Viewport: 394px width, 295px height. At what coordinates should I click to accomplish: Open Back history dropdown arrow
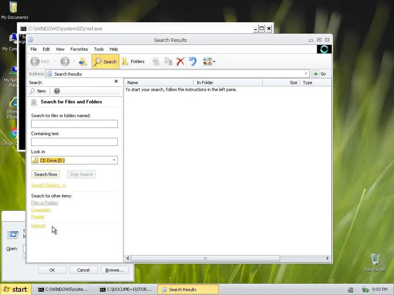(x=54, y=61)
